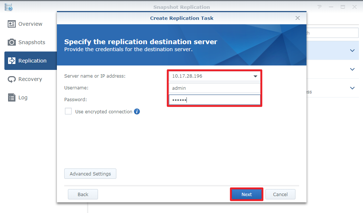
Task: Click the help question mark icon
Action: pos(319,7)
